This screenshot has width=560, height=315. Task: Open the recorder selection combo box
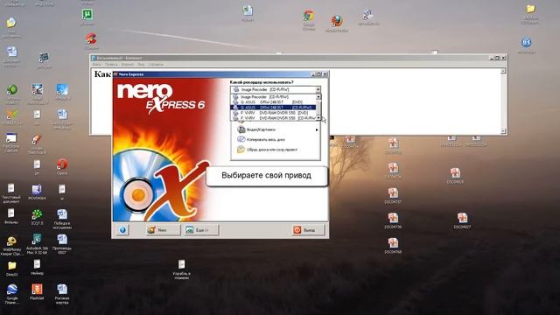(x=276, y=89)
